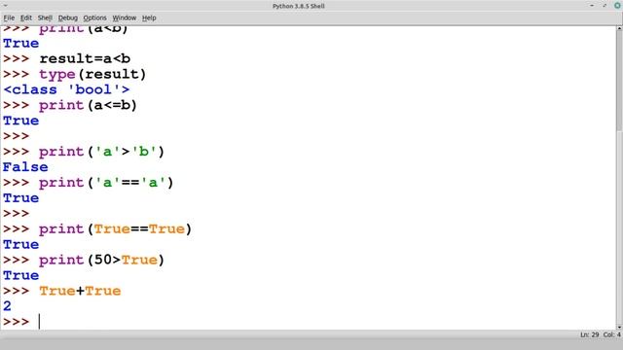
Task: Click the 'type(result)' line
Action: (x=92, y=74)
